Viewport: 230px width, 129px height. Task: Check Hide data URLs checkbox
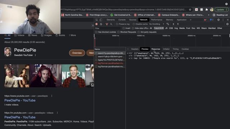[x=133, y=28]
